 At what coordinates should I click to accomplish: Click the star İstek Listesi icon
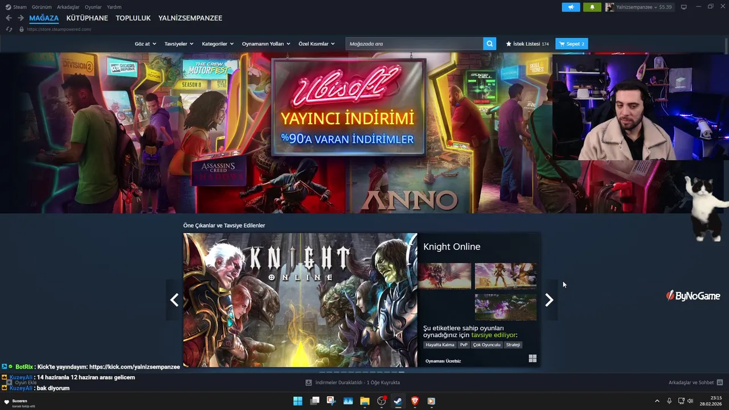pyautogui.click(x=509, y=44)
